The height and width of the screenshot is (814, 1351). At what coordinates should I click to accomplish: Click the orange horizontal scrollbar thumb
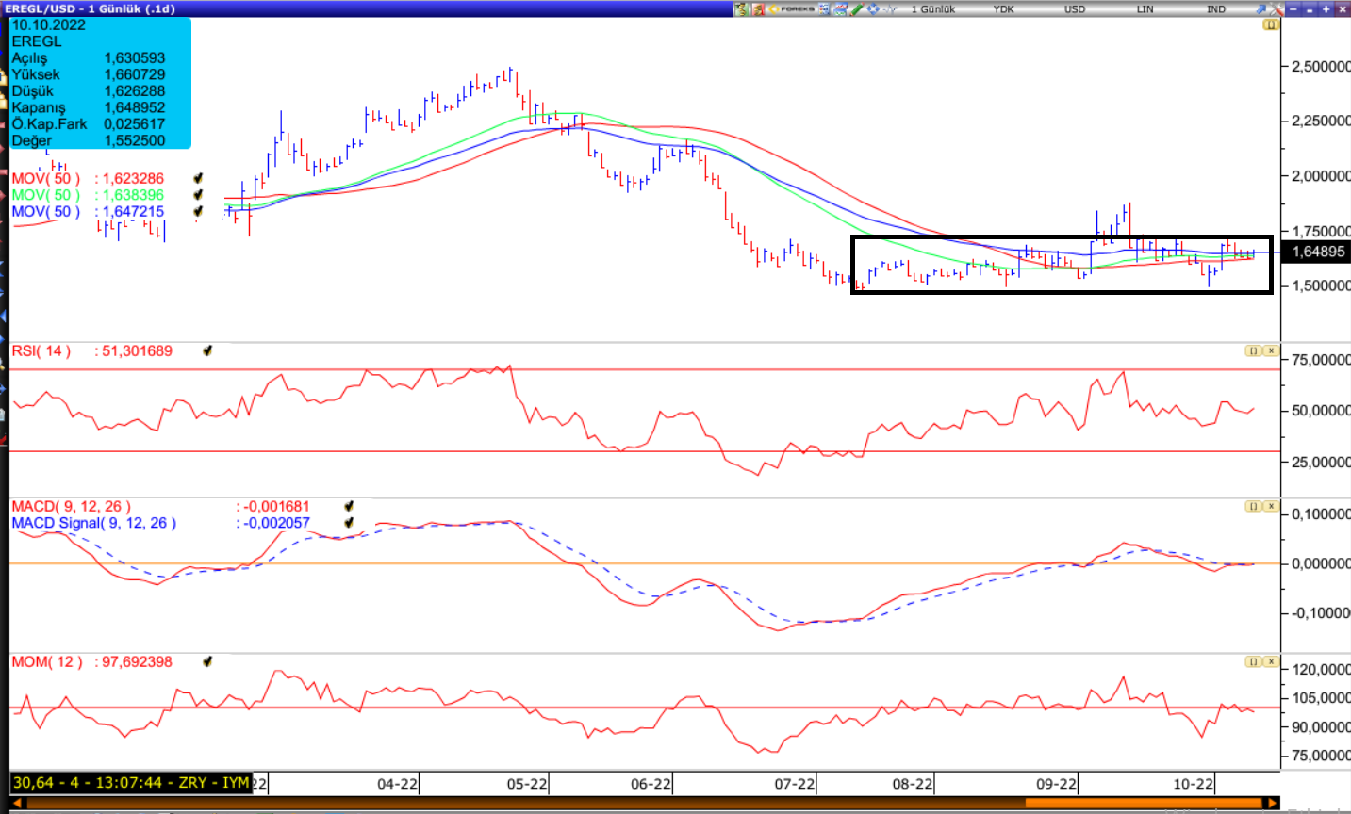point(1144,804)
